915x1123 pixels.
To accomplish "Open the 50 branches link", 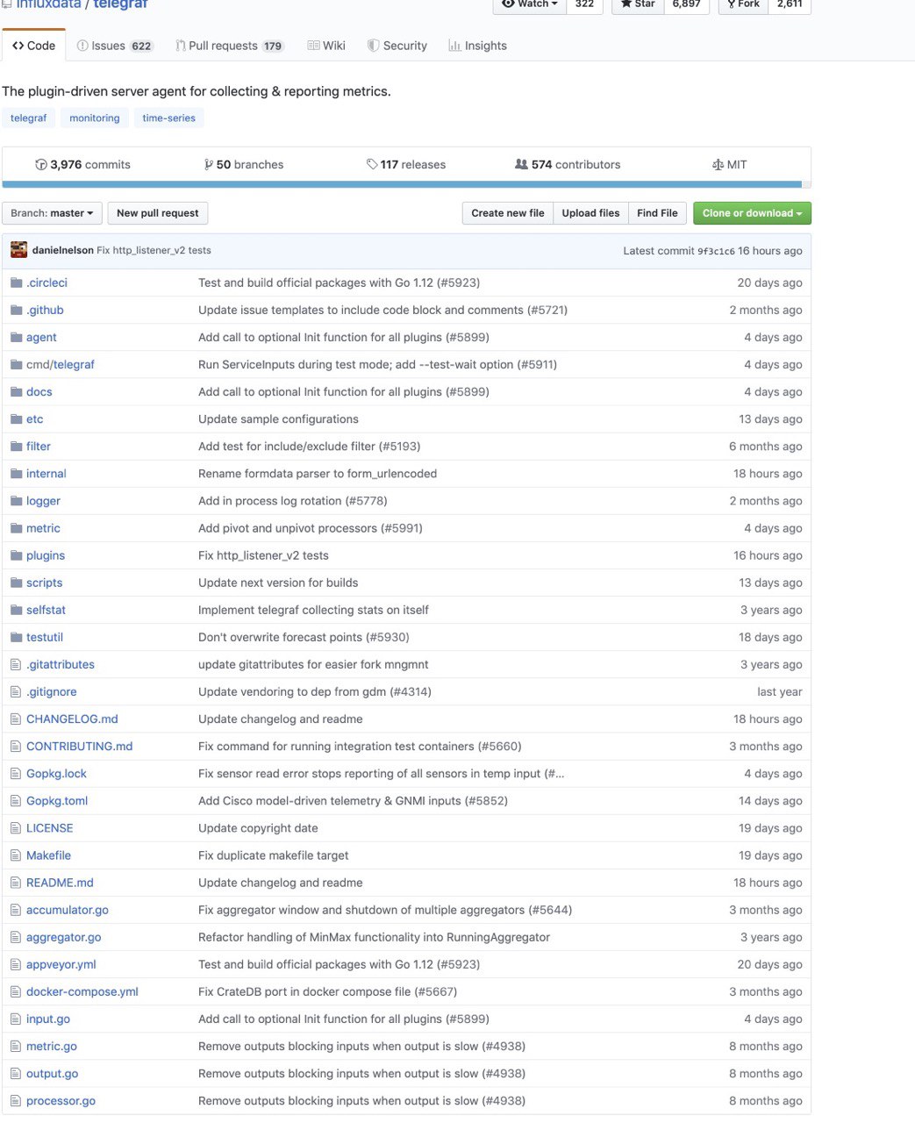I will tap(244, 164).
